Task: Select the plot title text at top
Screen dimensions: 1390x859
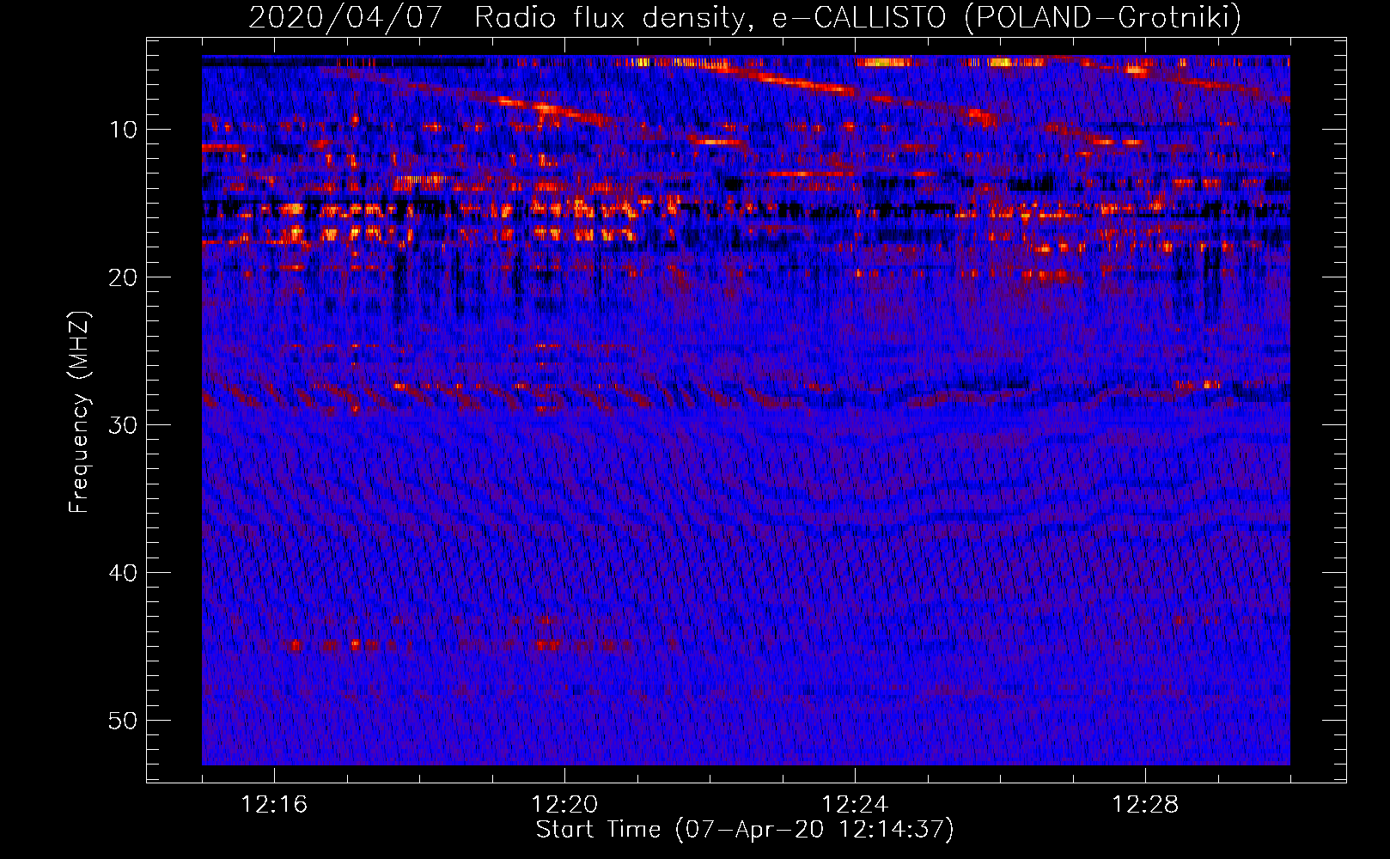Action: pos(745,17)
